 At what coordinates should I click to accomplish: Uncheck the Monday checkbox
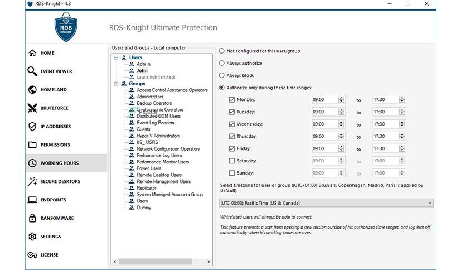click(232, 100)
